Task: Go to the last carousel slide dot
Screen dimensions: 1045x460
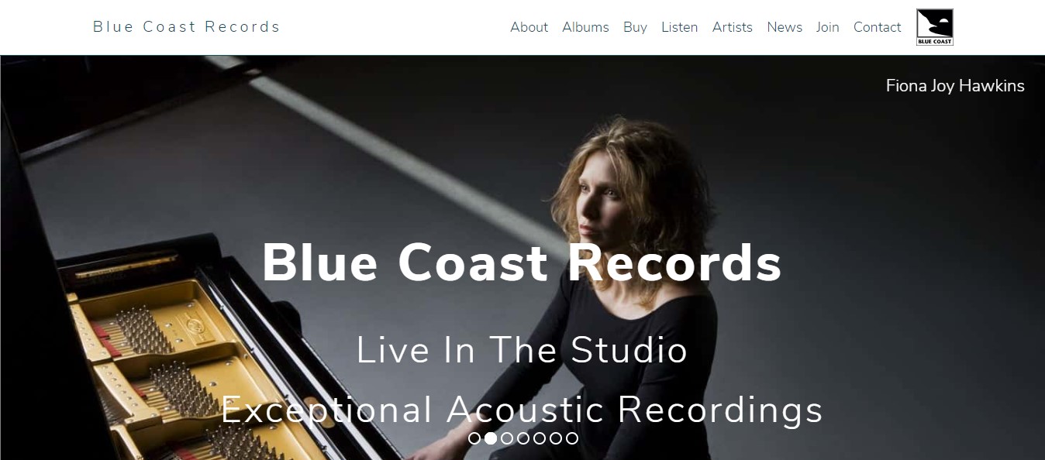Action: (x=572, y=438)
